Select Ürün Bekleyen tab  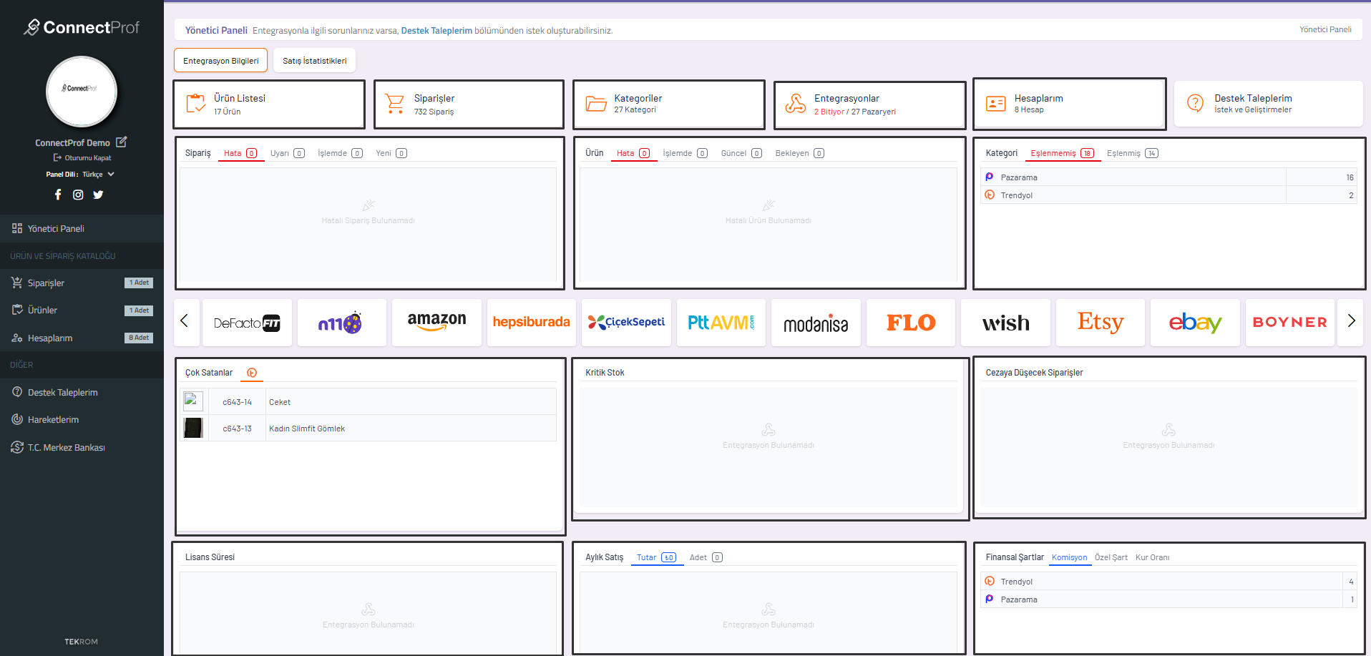pyautogui.click(x=799, y=153)
